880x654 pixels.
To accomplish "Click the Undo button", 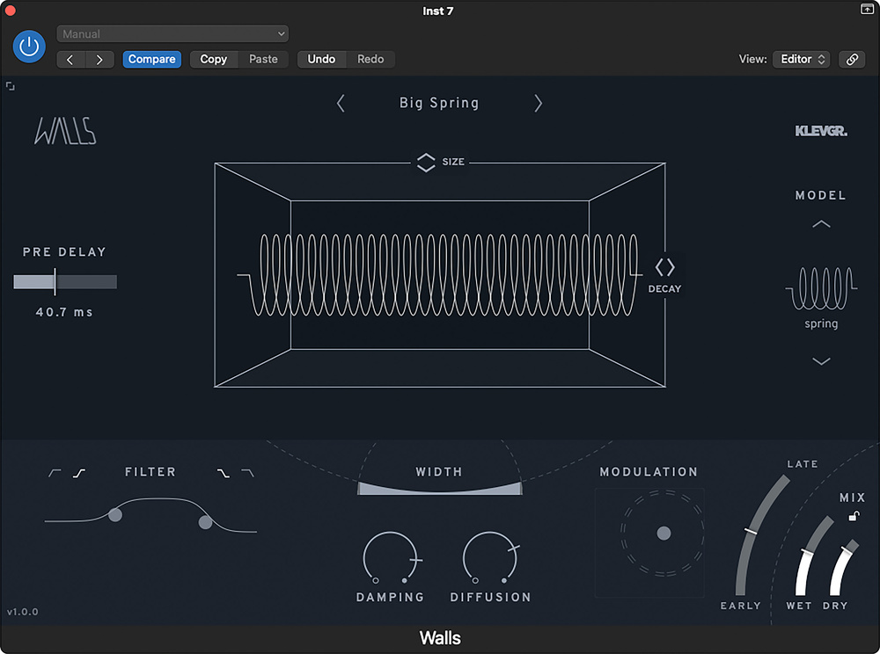I will click(x=321, y=59).
